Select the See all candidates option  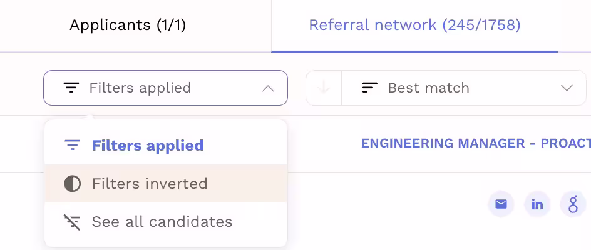coord(166,222)
